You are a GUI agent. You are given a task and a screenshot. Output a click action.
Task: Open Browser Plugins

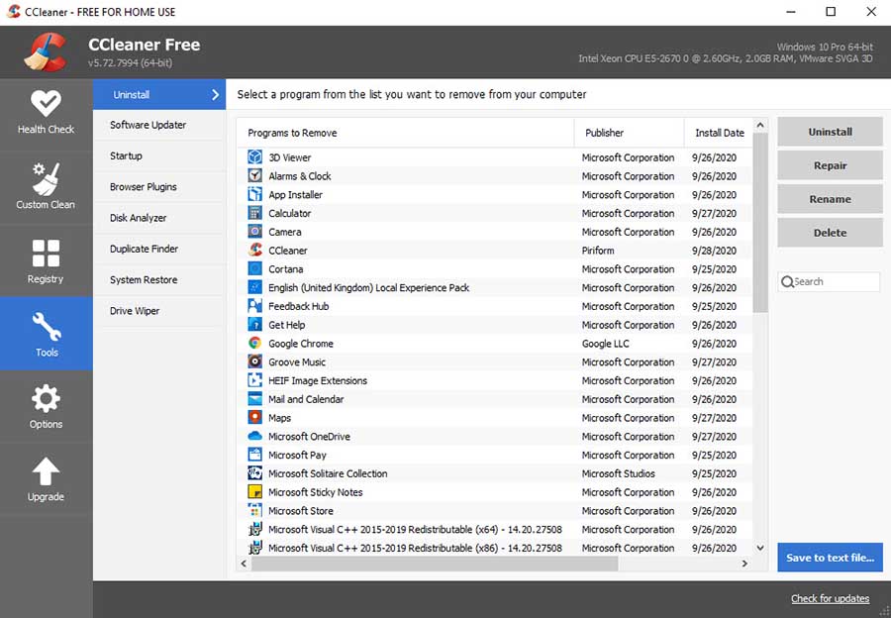pyautogui.click(x=159, y=187)
